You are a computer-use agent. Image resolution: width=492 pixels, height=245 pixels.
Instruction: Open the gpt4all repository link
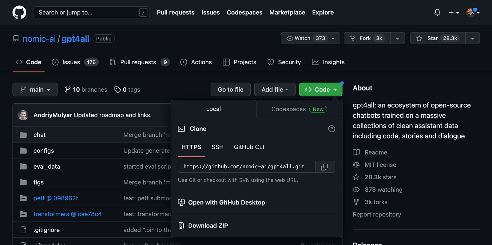(75, 39)
